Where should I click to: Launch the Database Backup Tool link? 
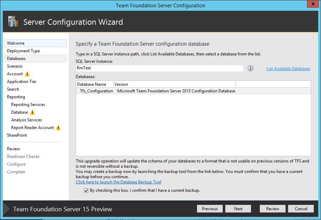pyautogui.click(x=118, y=182)
